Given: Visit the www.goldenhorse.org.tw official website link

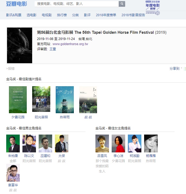Looking at the screenshot, I should point(70,44).
